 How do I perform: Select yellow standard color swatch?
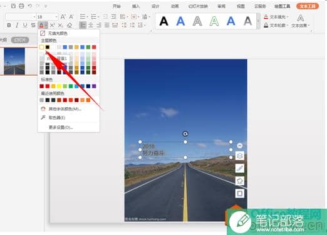click(60, 86)
